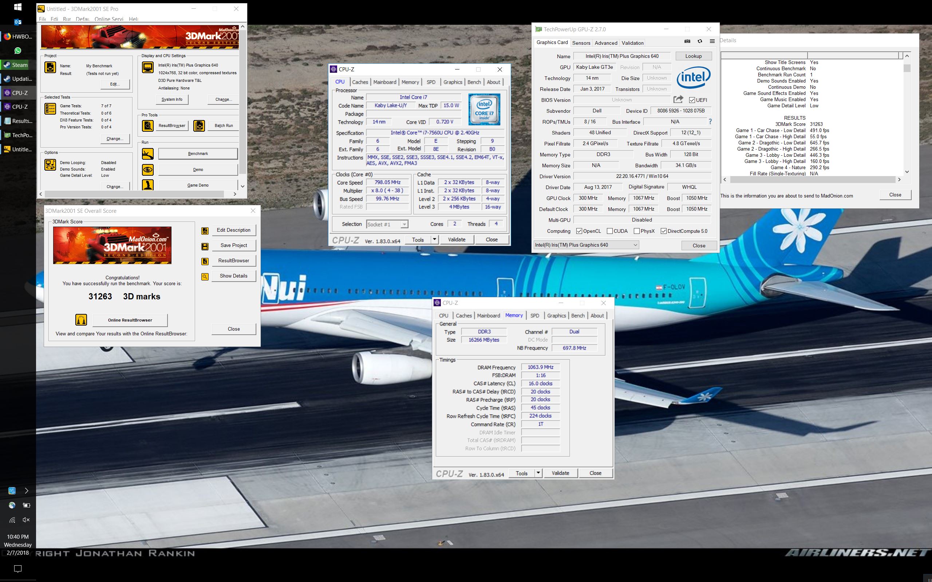Click the Online ResultBrowser icon
Screen dimensions: 932x582
click(81, 320)
